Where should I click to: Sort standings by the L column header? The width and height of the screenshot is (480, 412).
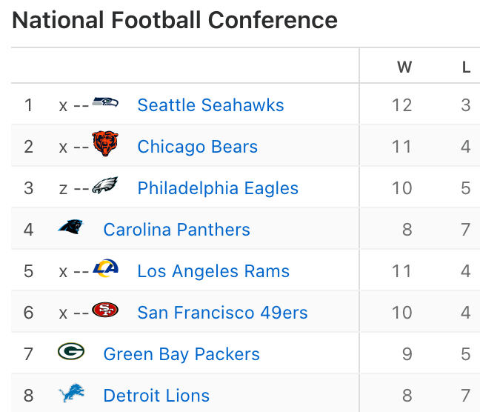466,67
